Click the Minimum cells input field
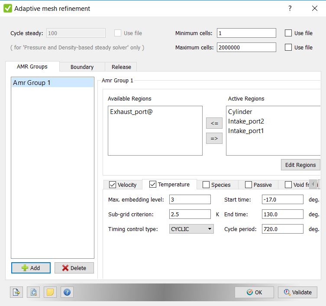Image resolution: width=326 pixels, height=306 pixels. click(246, 33)
